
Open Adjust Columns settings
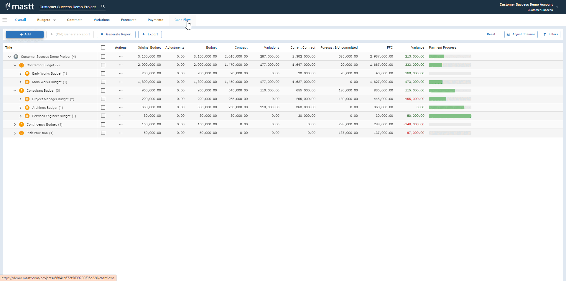point(521,34)
